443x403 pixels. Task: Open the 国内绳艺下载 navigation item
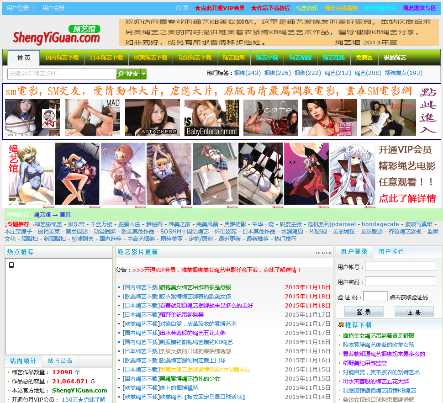coord(62,58)
